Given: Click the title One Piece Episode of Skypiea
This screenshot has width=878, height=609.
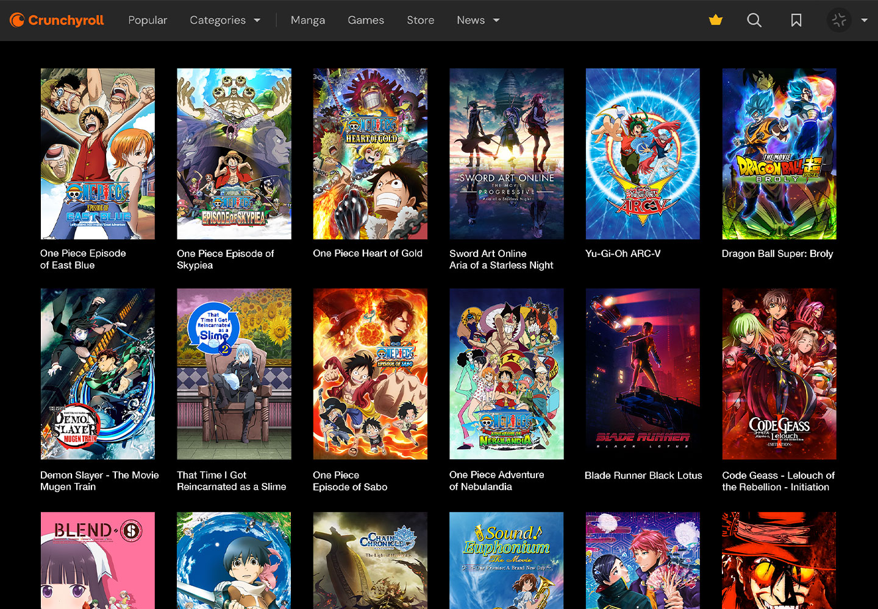Looking at the screenshot, I should 225,259.
